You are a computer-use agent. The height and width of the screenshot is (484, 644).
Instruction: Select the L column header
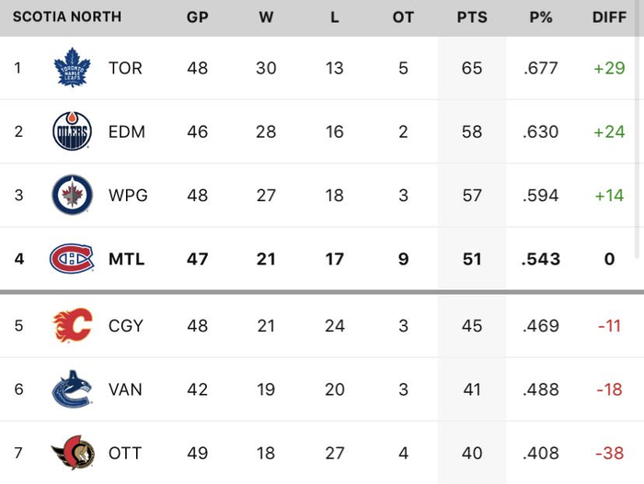coord(335,17)
